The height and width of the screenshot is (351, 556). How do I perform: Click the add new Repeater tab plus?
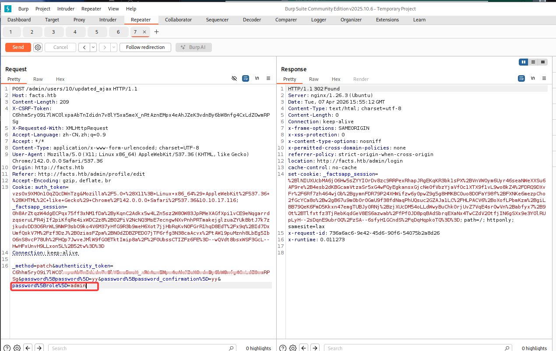click(156, 32)
